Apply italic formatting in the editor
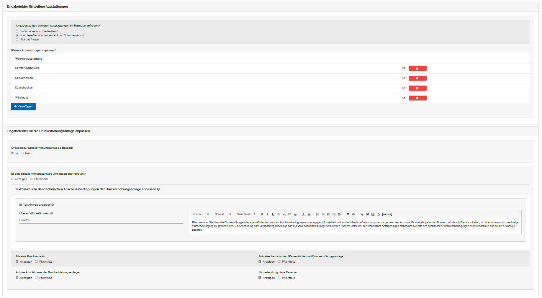Image resolution: width=542 pixels, height=298 pixels. pyautogui.click(x=267, y=214)
